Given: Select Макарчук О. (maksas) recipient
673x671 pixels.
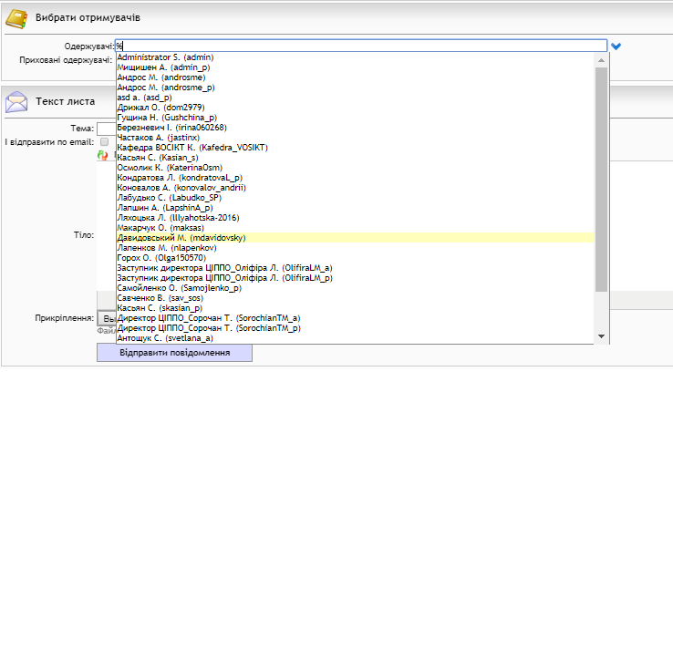Looking at the screenshot, I should pyautogui.click(x=355, y=227).
